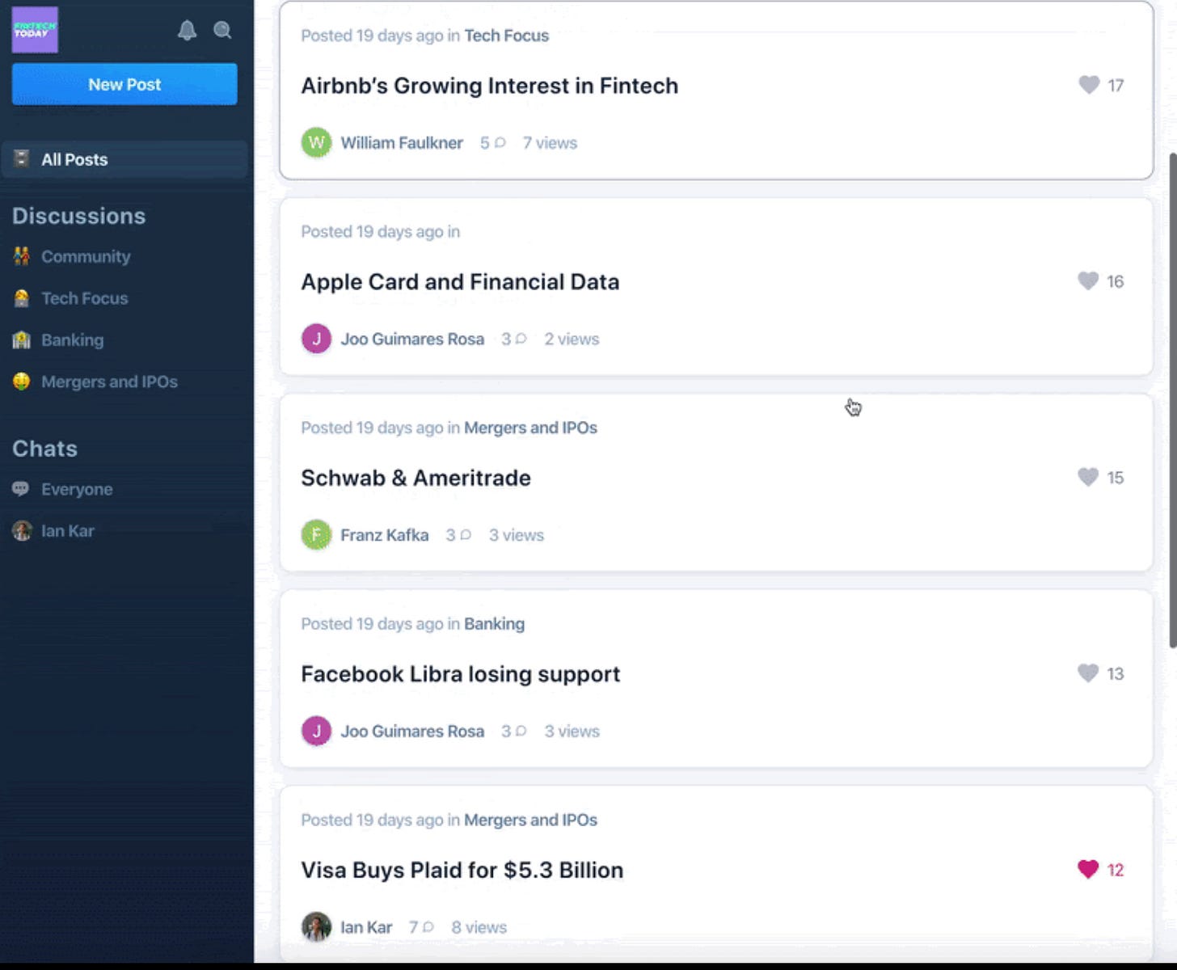The image size is (1177, 970).
Task: Unlike the Visa Buys Plaid post heart
Action: [x=1088, y=869]
